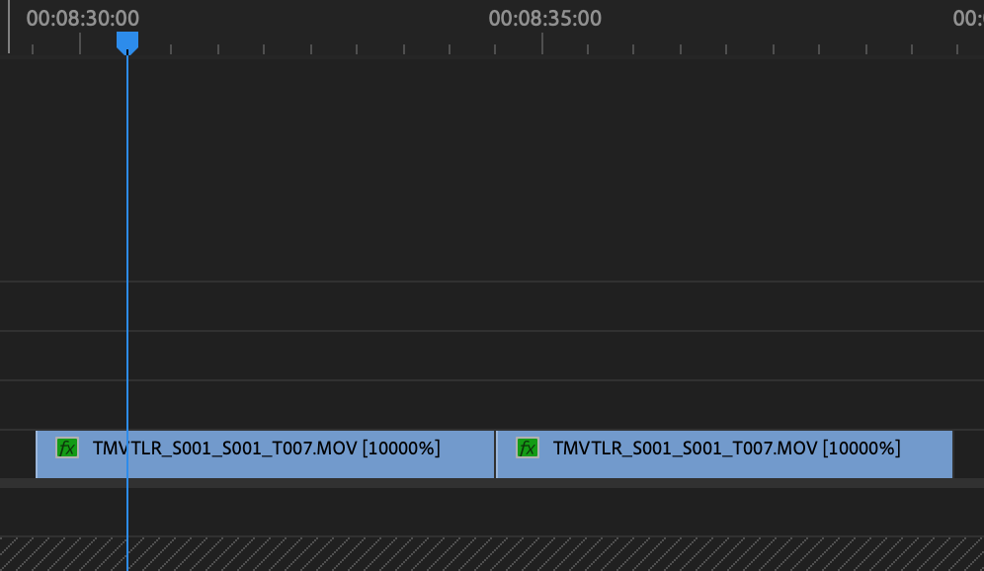This screenshot has height=571, width=984.
Task: Select the second TMVTLR_S001_S001_T007.MOV clip
Action: point(724,454)
